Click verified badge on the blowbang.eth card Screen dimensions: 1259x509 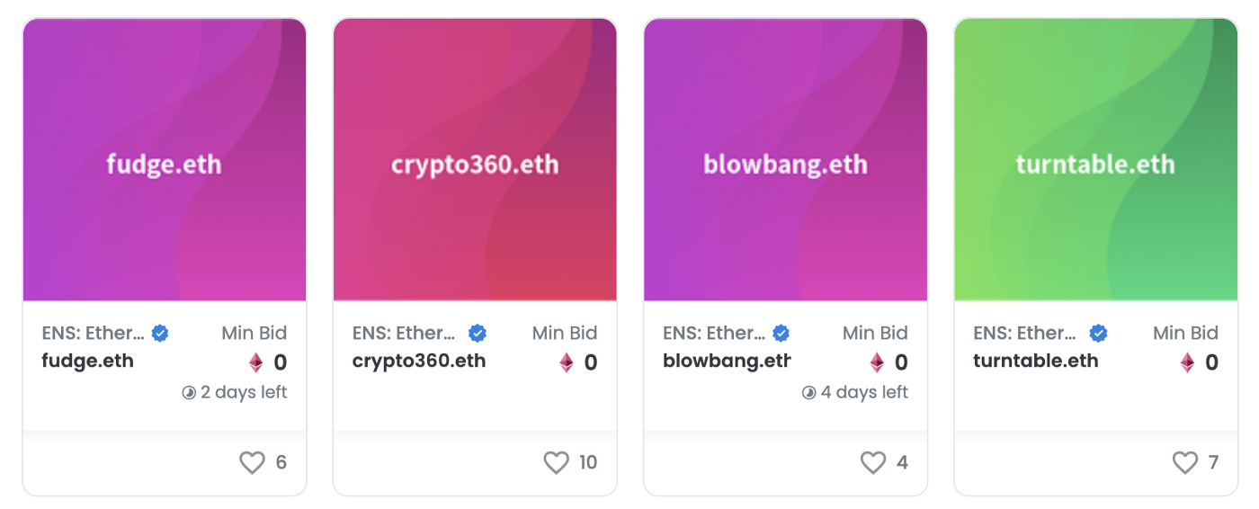[781, 334]
